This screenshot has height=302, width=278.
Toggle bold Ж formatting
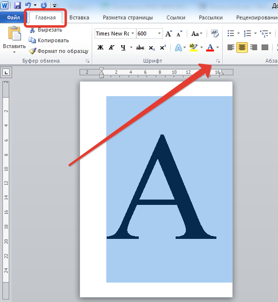coord(100,48)
